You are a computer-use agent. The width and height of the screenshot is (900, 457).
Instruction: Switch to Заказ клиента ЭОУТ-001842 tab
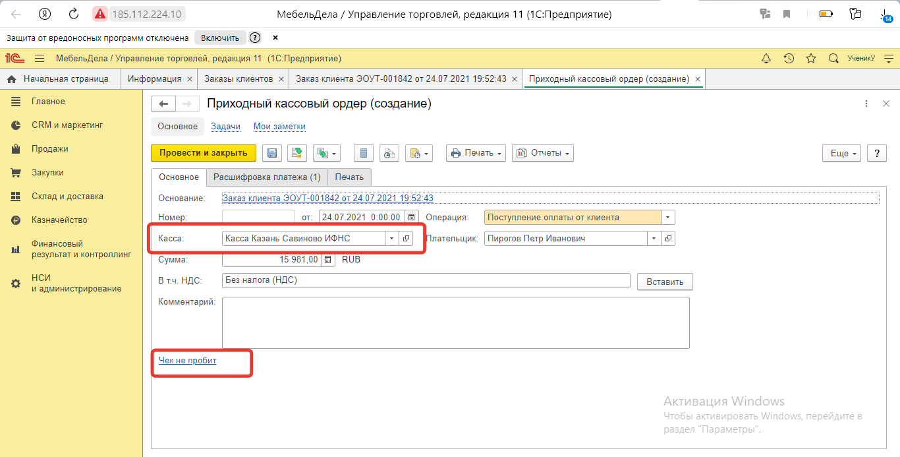[401, 79]
